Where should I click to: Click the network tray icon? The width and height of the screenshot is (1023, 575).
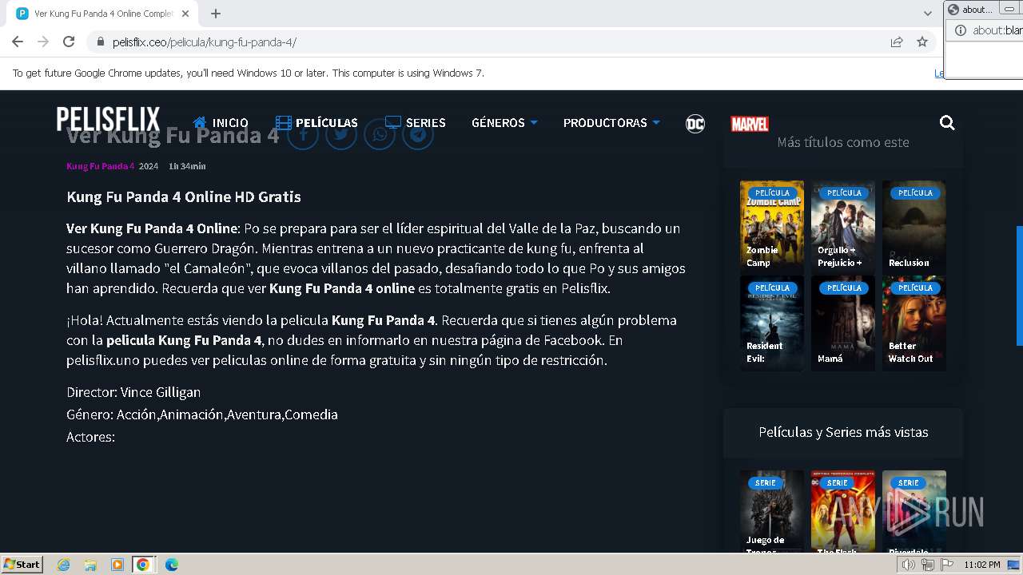click(928, 565)
